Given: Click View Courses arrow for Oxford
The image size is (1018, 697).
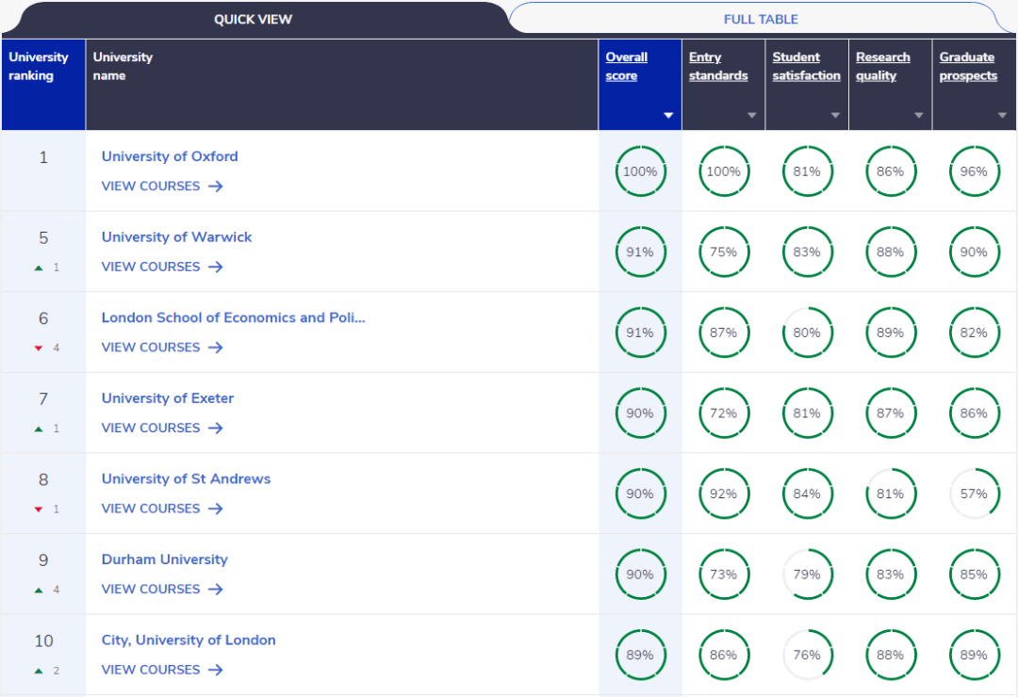Looking at the screenshot, I should click(216, 186).
